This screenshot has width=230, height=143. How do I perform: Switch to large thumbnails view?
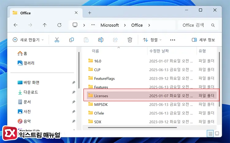coord(217,134)
